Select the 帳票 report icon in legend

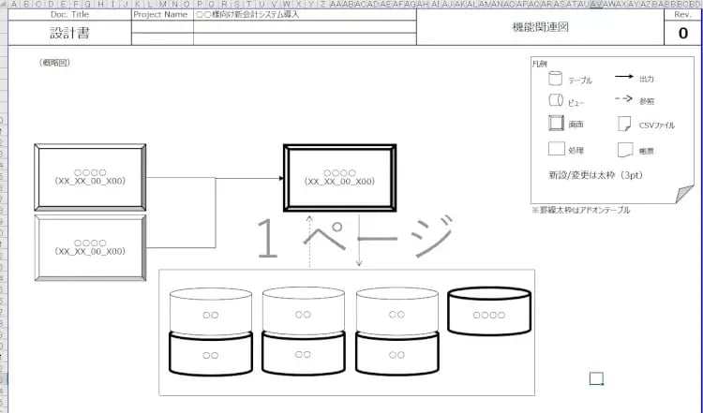point(622,148)
